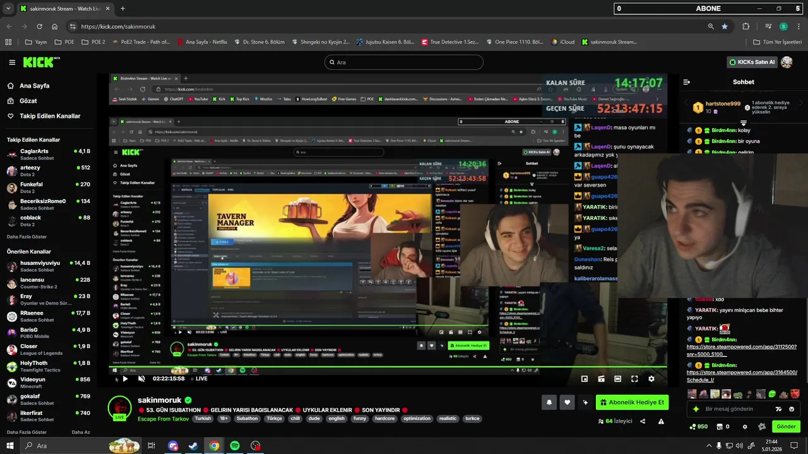Open POE 2 bookmark folder
808x454 pixels.
pos(93,42)
